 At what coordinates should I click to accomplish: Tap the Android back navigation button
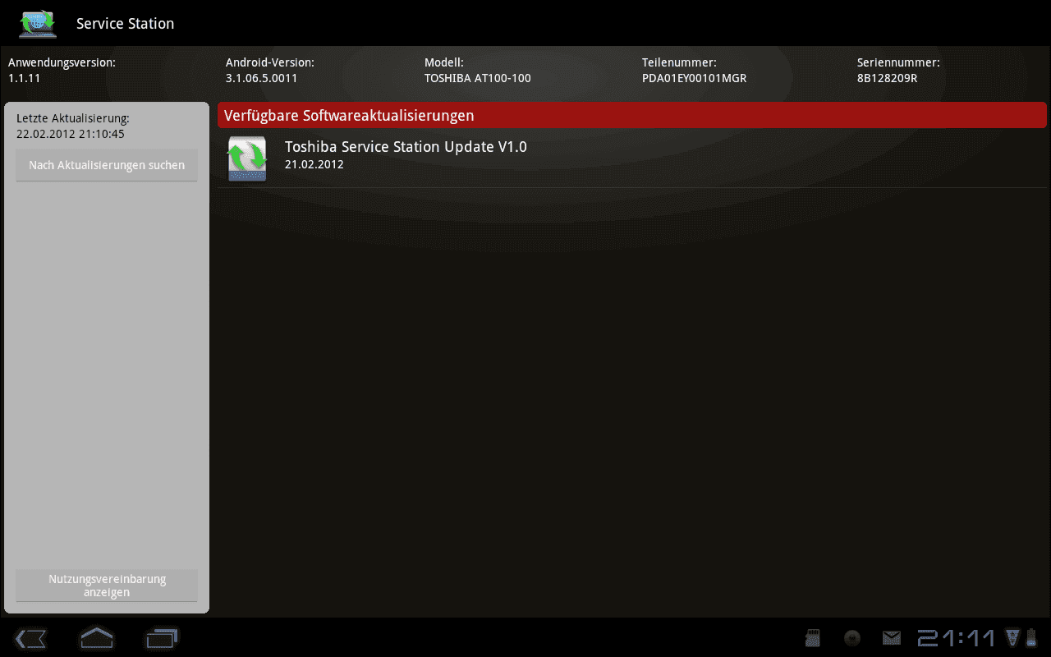pyautogui.click(x=30, y=638)
